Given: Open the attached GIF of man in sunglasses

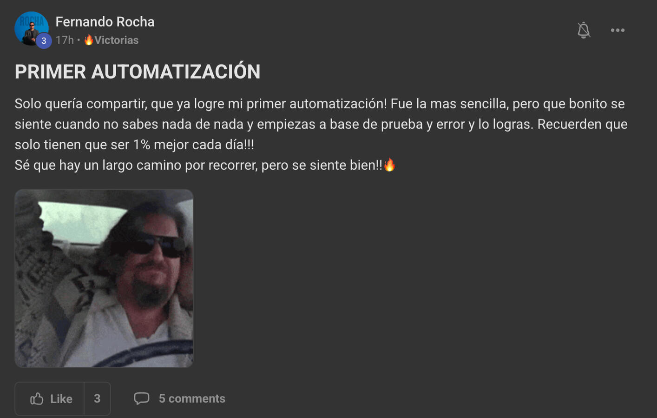Looking at the screenshot, I should [104, 278].
